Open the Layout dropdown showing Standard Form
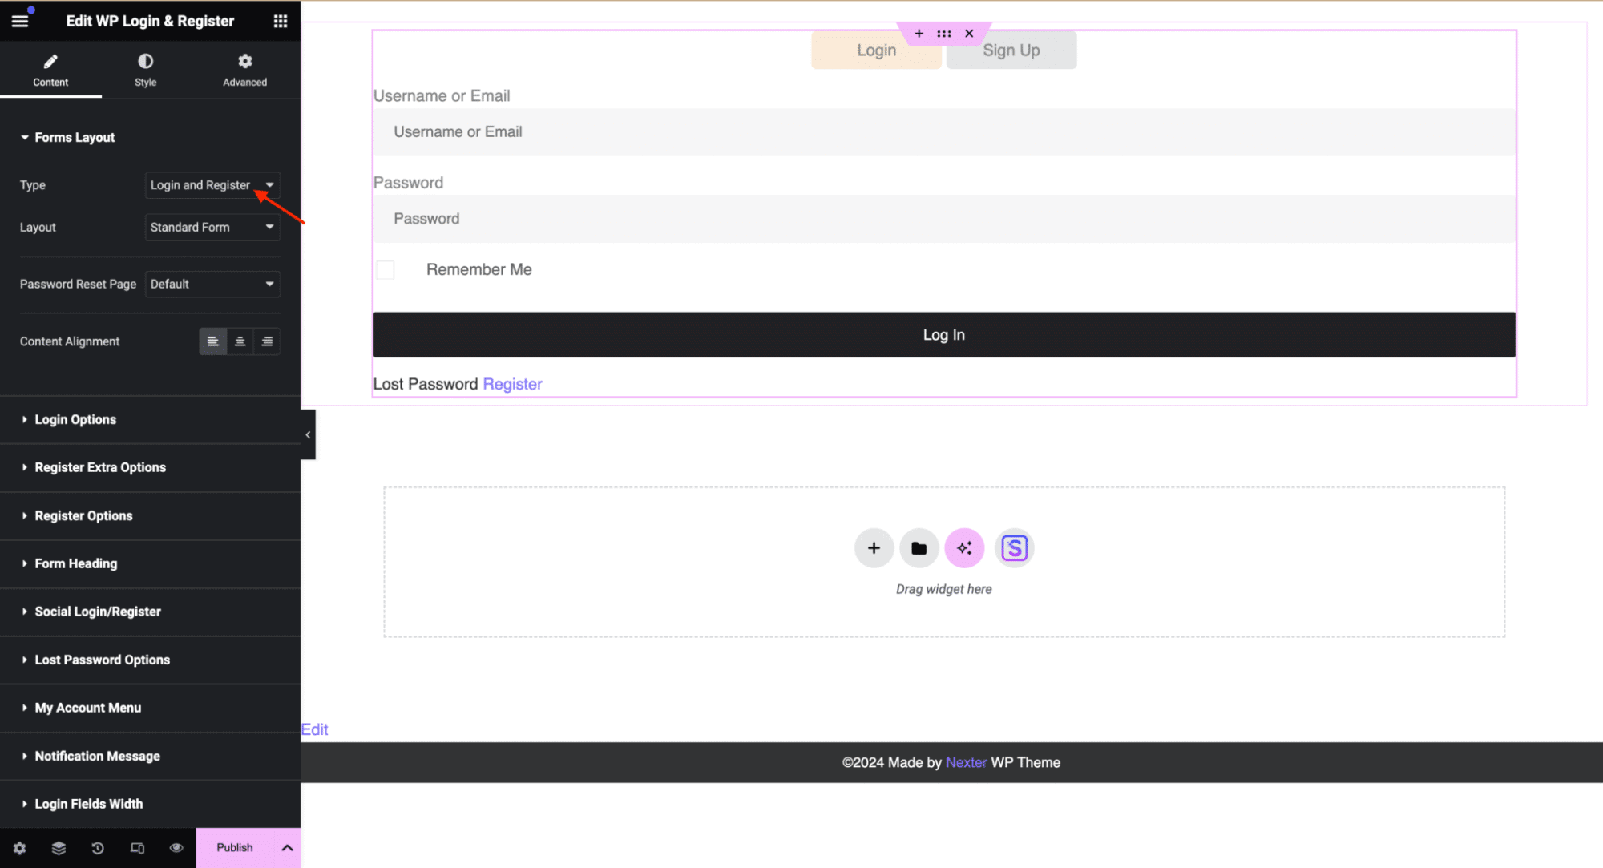 (x=212, y=227)
